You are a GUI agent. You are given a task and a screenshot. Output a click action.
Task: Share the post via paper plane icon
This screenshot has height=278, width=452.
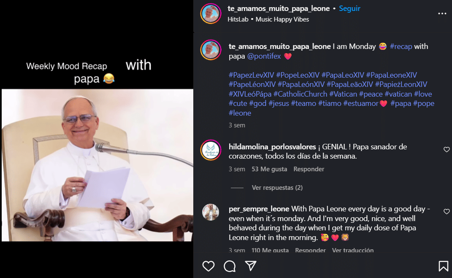tap(251, 266)
